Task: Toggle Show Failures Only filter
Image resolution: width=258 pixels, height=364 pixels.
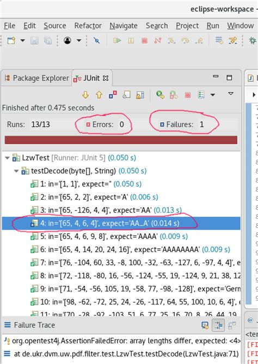Action: (113, 95)
